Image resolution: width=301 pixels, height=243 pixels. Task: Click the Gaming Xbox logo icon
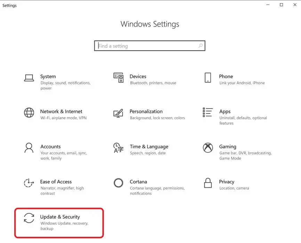point(208,148)
